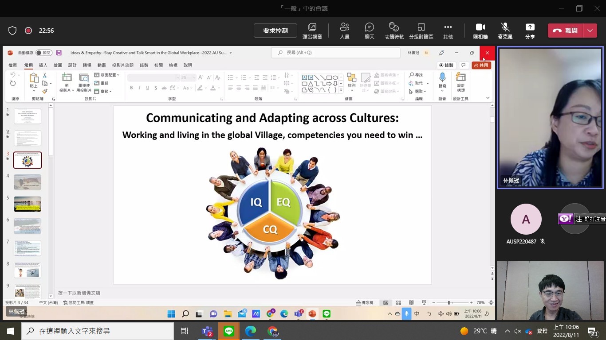Select slide 4 thumbnail

click(x=28, y=182)
